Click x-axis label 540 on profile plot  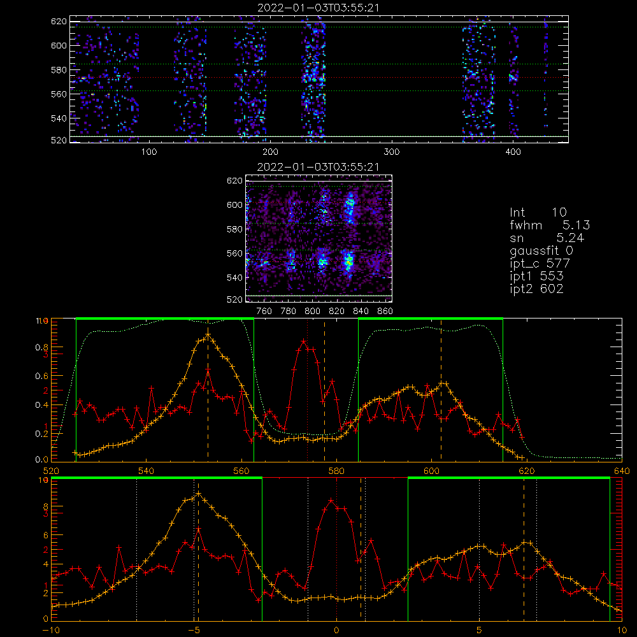point(147,471)
